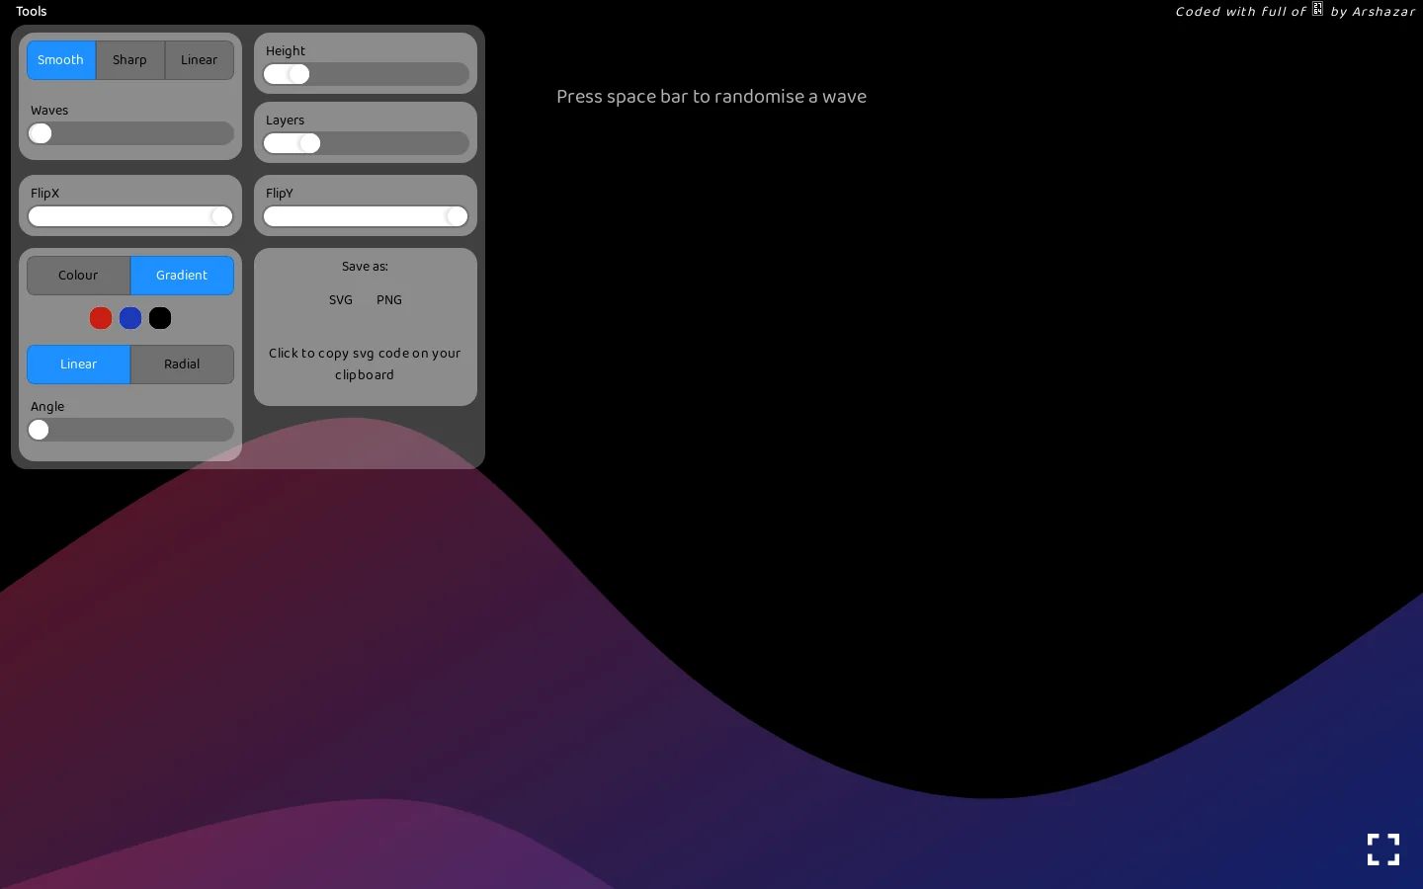Choose Linear gradient type
This screenshot has height=889, width=1423.
point(78,364)
